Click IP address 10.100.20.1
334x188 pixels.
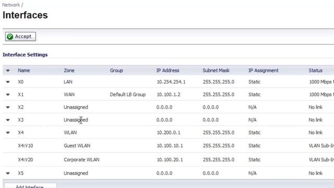point(170,160)
